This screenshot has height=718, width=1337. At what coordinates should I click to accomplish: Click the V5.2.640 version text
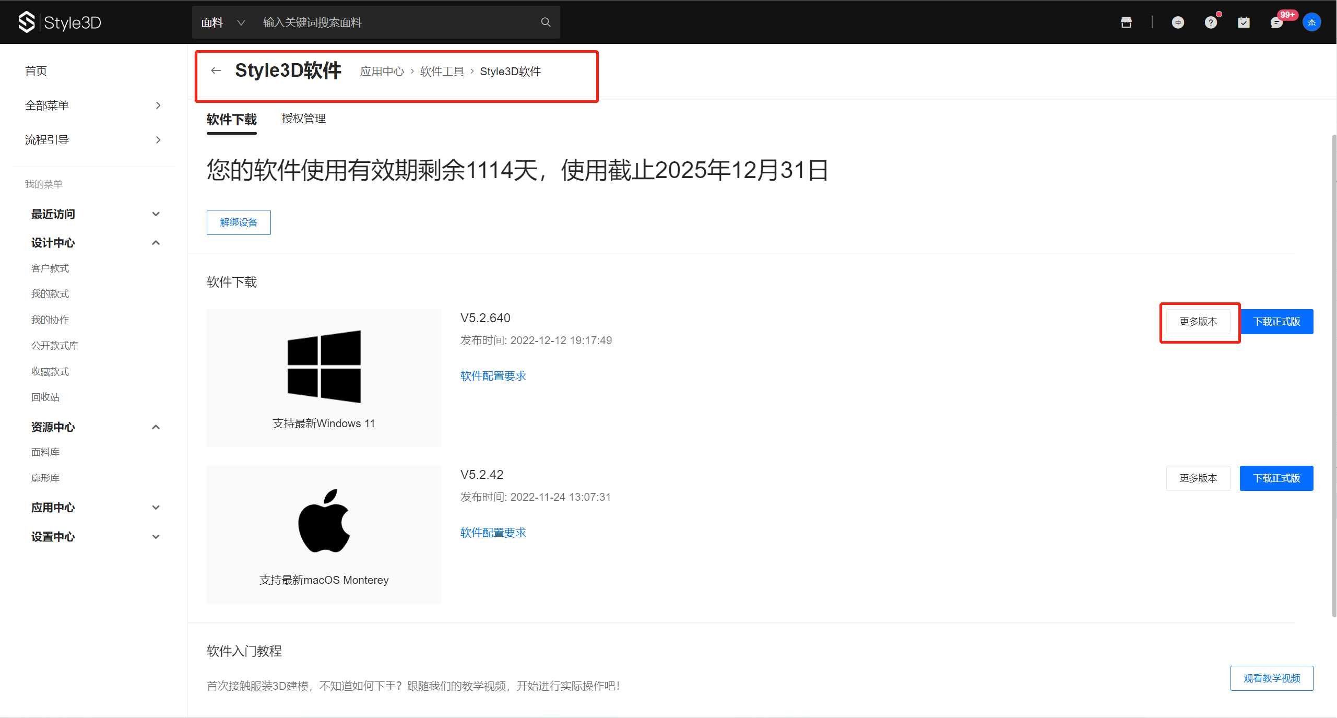pos(486,318)
